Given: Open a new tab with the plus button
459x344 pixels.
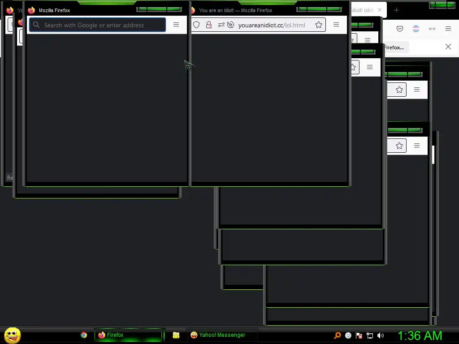Looking at the screenshot, I should [396, 10].
